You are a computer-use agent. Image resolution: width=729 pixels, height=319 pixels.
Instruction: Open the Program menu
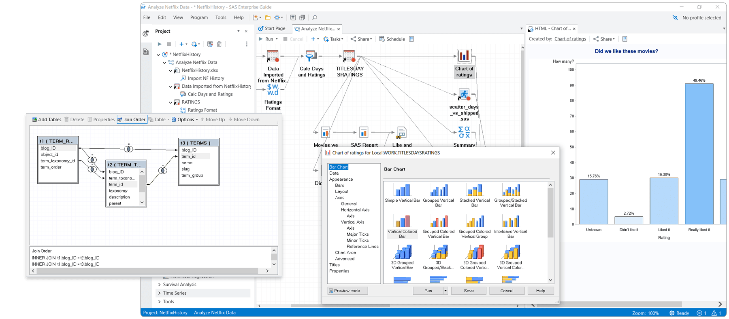coord(199,17)
